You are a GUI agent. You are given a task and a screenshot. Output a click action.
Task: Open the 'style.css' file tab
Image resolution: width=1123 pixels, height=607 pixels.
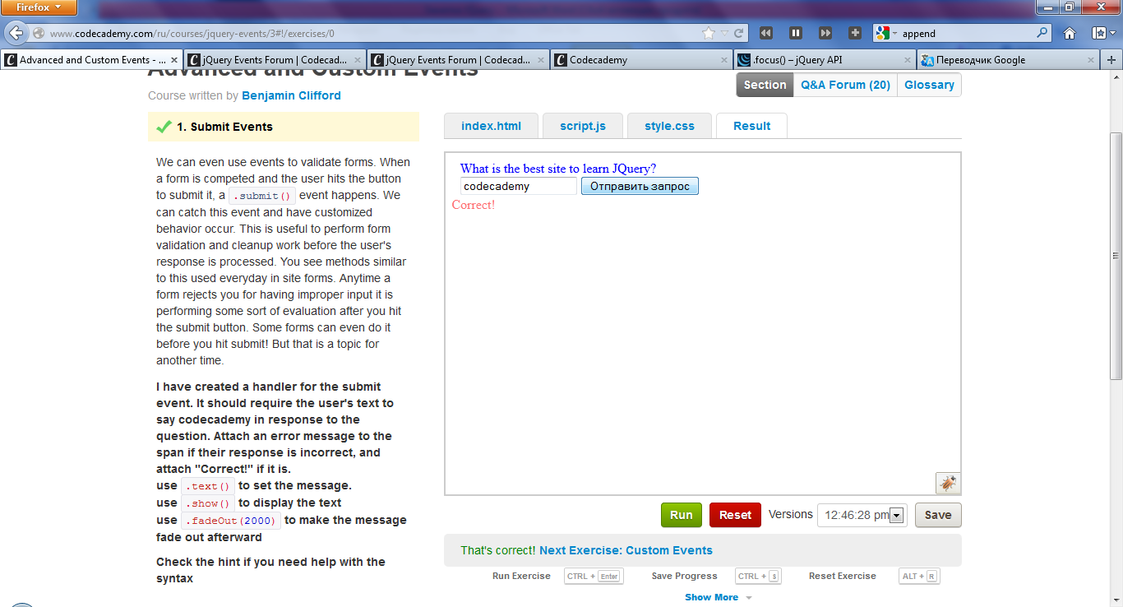(669, 126)
